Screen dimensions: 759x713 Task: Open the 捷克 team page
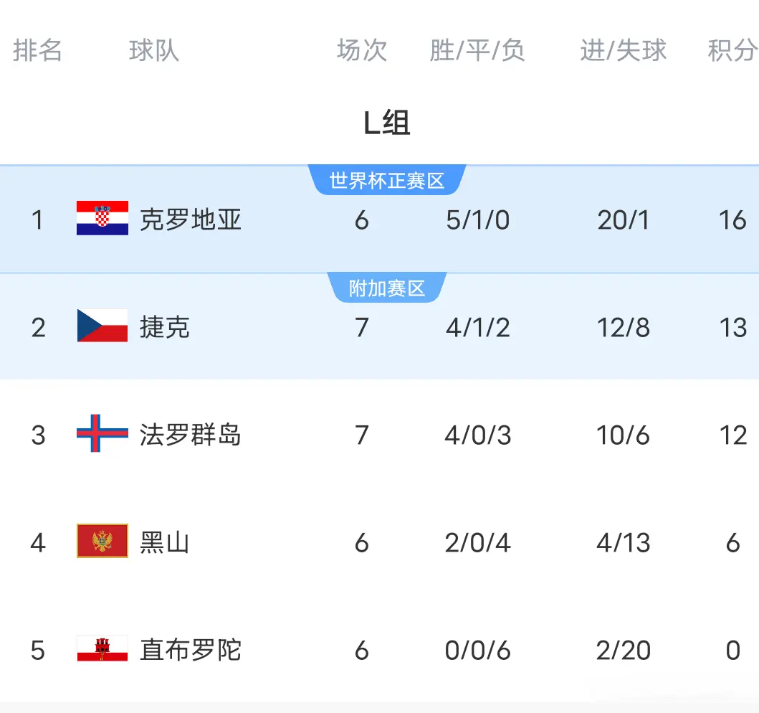click(165, 327)
